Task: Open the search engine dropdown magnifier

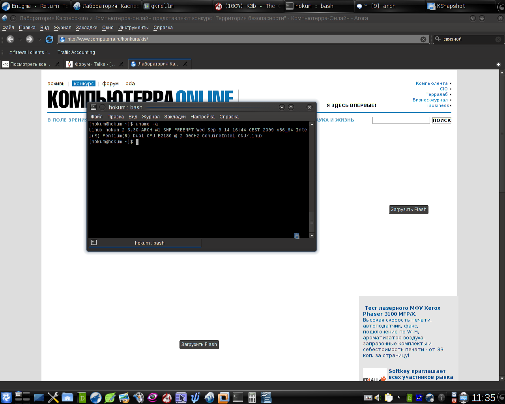Action: tap(438, 39)
